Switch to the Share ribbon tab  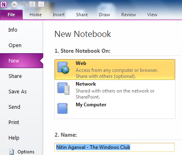pyautogui.click(x=82, y=15)
